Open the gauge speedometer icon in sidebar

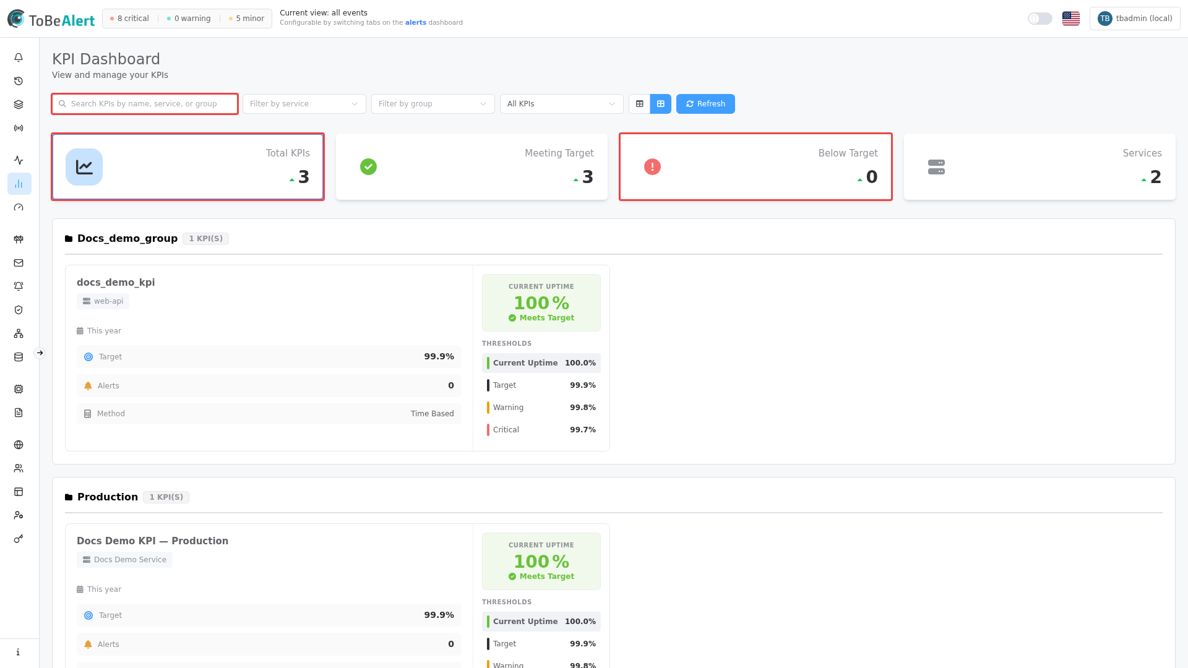19,207
